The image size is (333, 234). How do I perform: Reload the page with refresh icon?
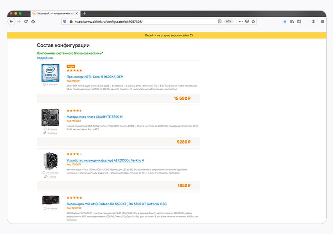(26, 21)
